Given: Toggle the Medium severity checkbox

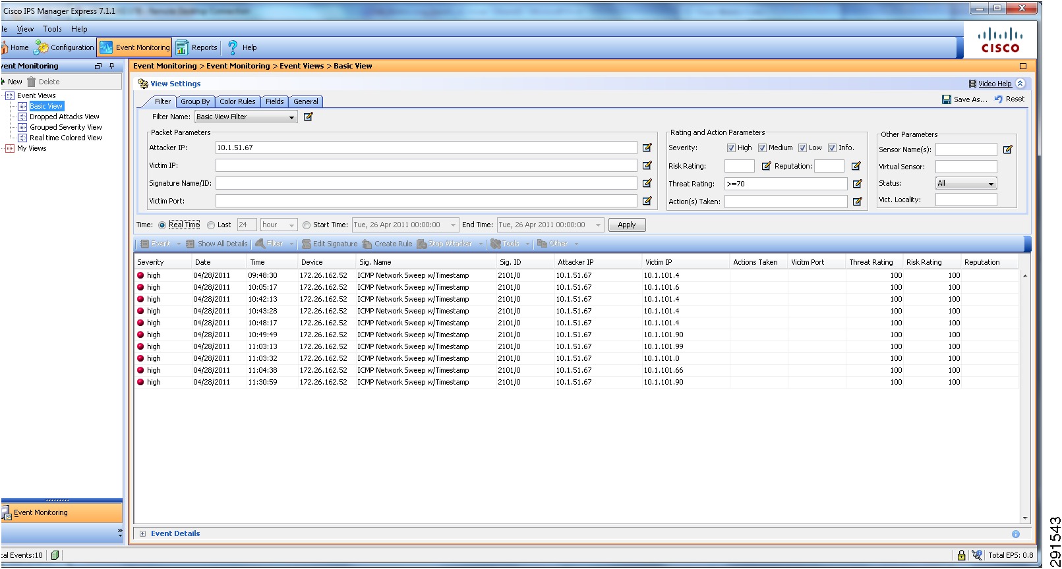Looking at the screenshot, I should tap(762, 148).
